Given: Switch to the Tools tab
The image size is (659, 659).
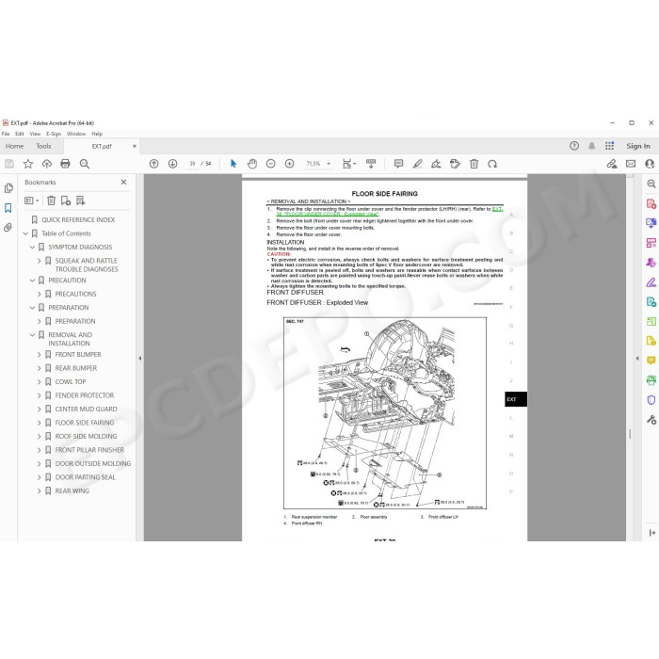Looking at the screenshot, I should click(x=43, y=146).
